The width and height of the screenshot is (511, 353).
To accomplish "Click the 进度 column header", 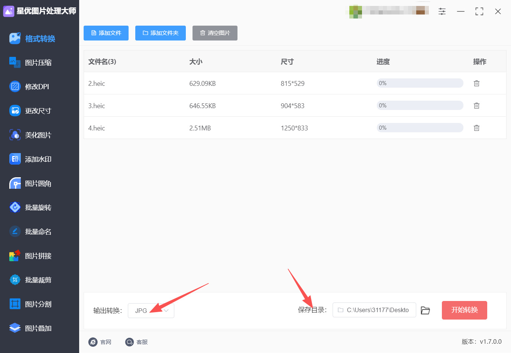I will [x=383, y=62].
